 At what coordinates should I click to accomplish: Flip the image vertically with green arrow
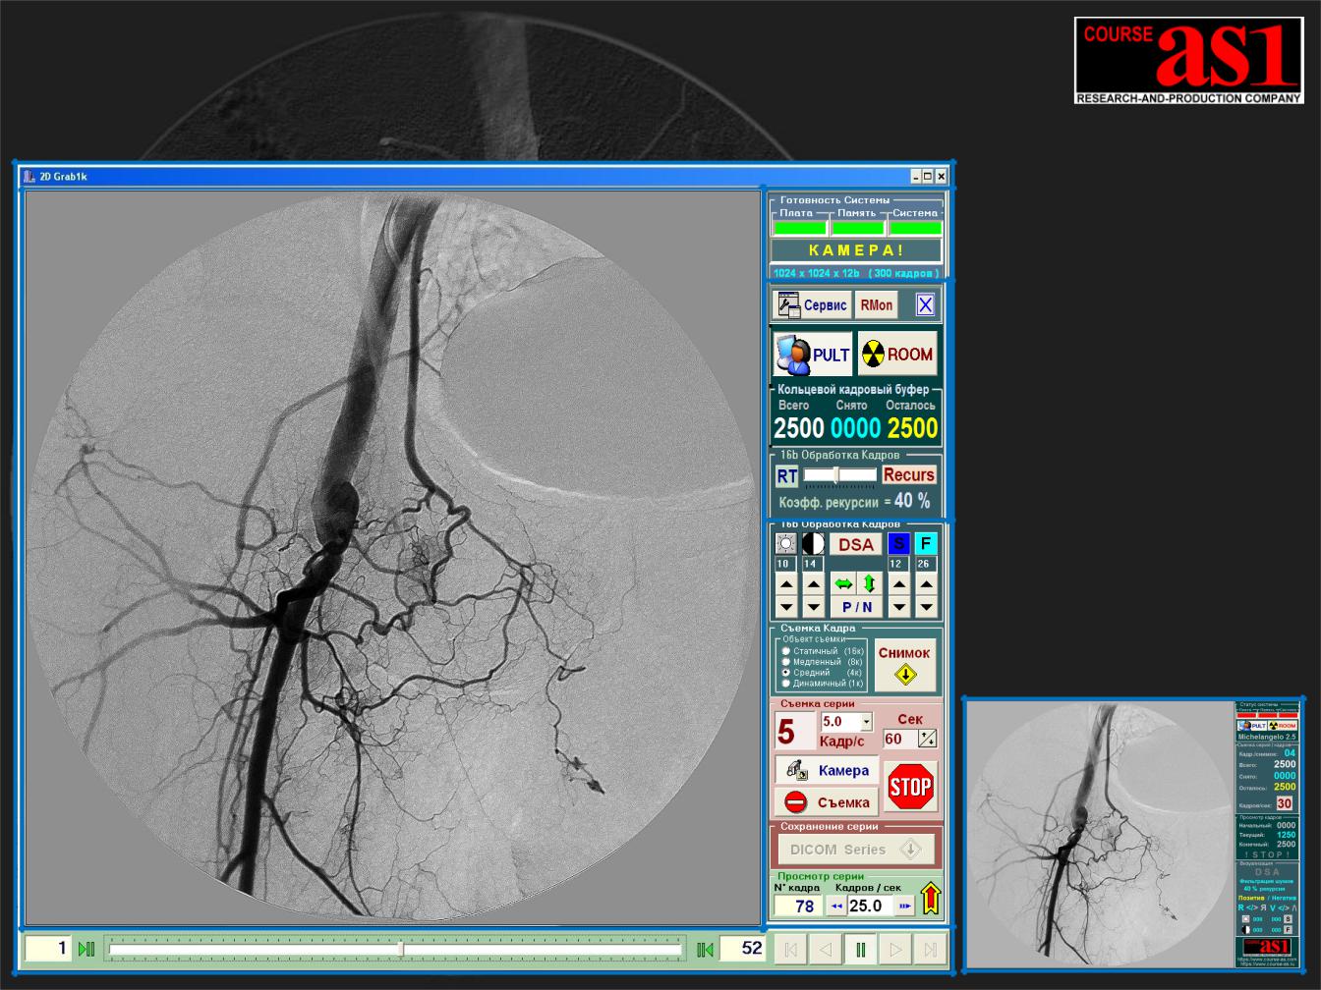point(869,583)
